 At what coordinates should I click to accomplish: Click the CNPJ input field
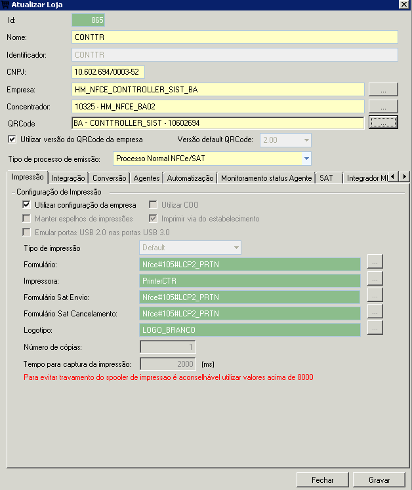[108, 72]
